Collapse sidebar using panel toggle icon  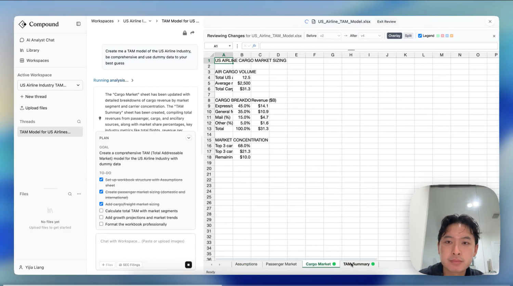pyautogui.click(x=78, y=24)
